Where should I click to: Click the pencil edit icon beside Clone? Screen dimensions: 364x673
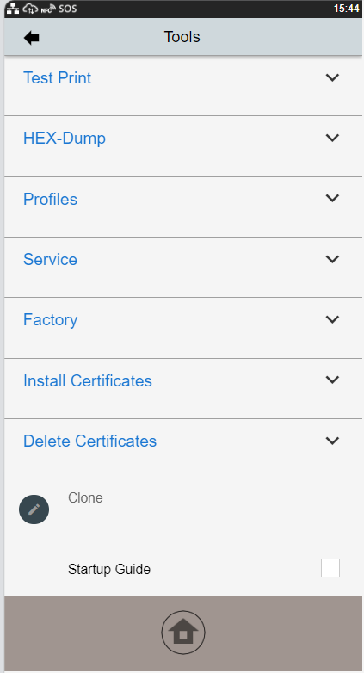pos(34,509)
